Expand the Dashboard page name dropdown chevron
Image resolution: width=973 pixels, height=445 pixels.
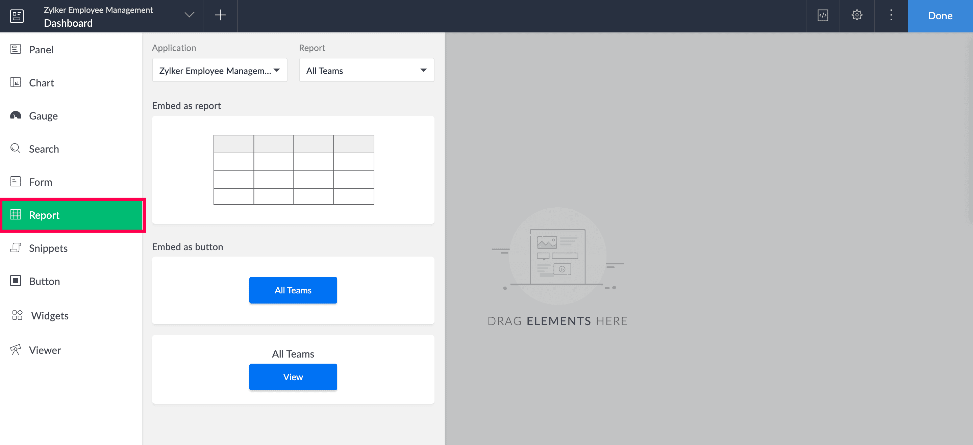click(189, 15)
